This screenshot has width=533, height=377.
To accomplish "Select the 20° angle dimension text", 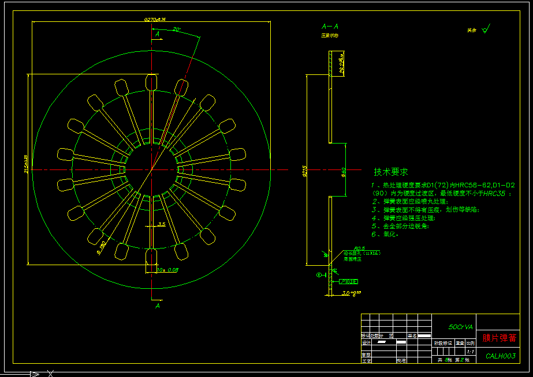I will pos(177,29).
